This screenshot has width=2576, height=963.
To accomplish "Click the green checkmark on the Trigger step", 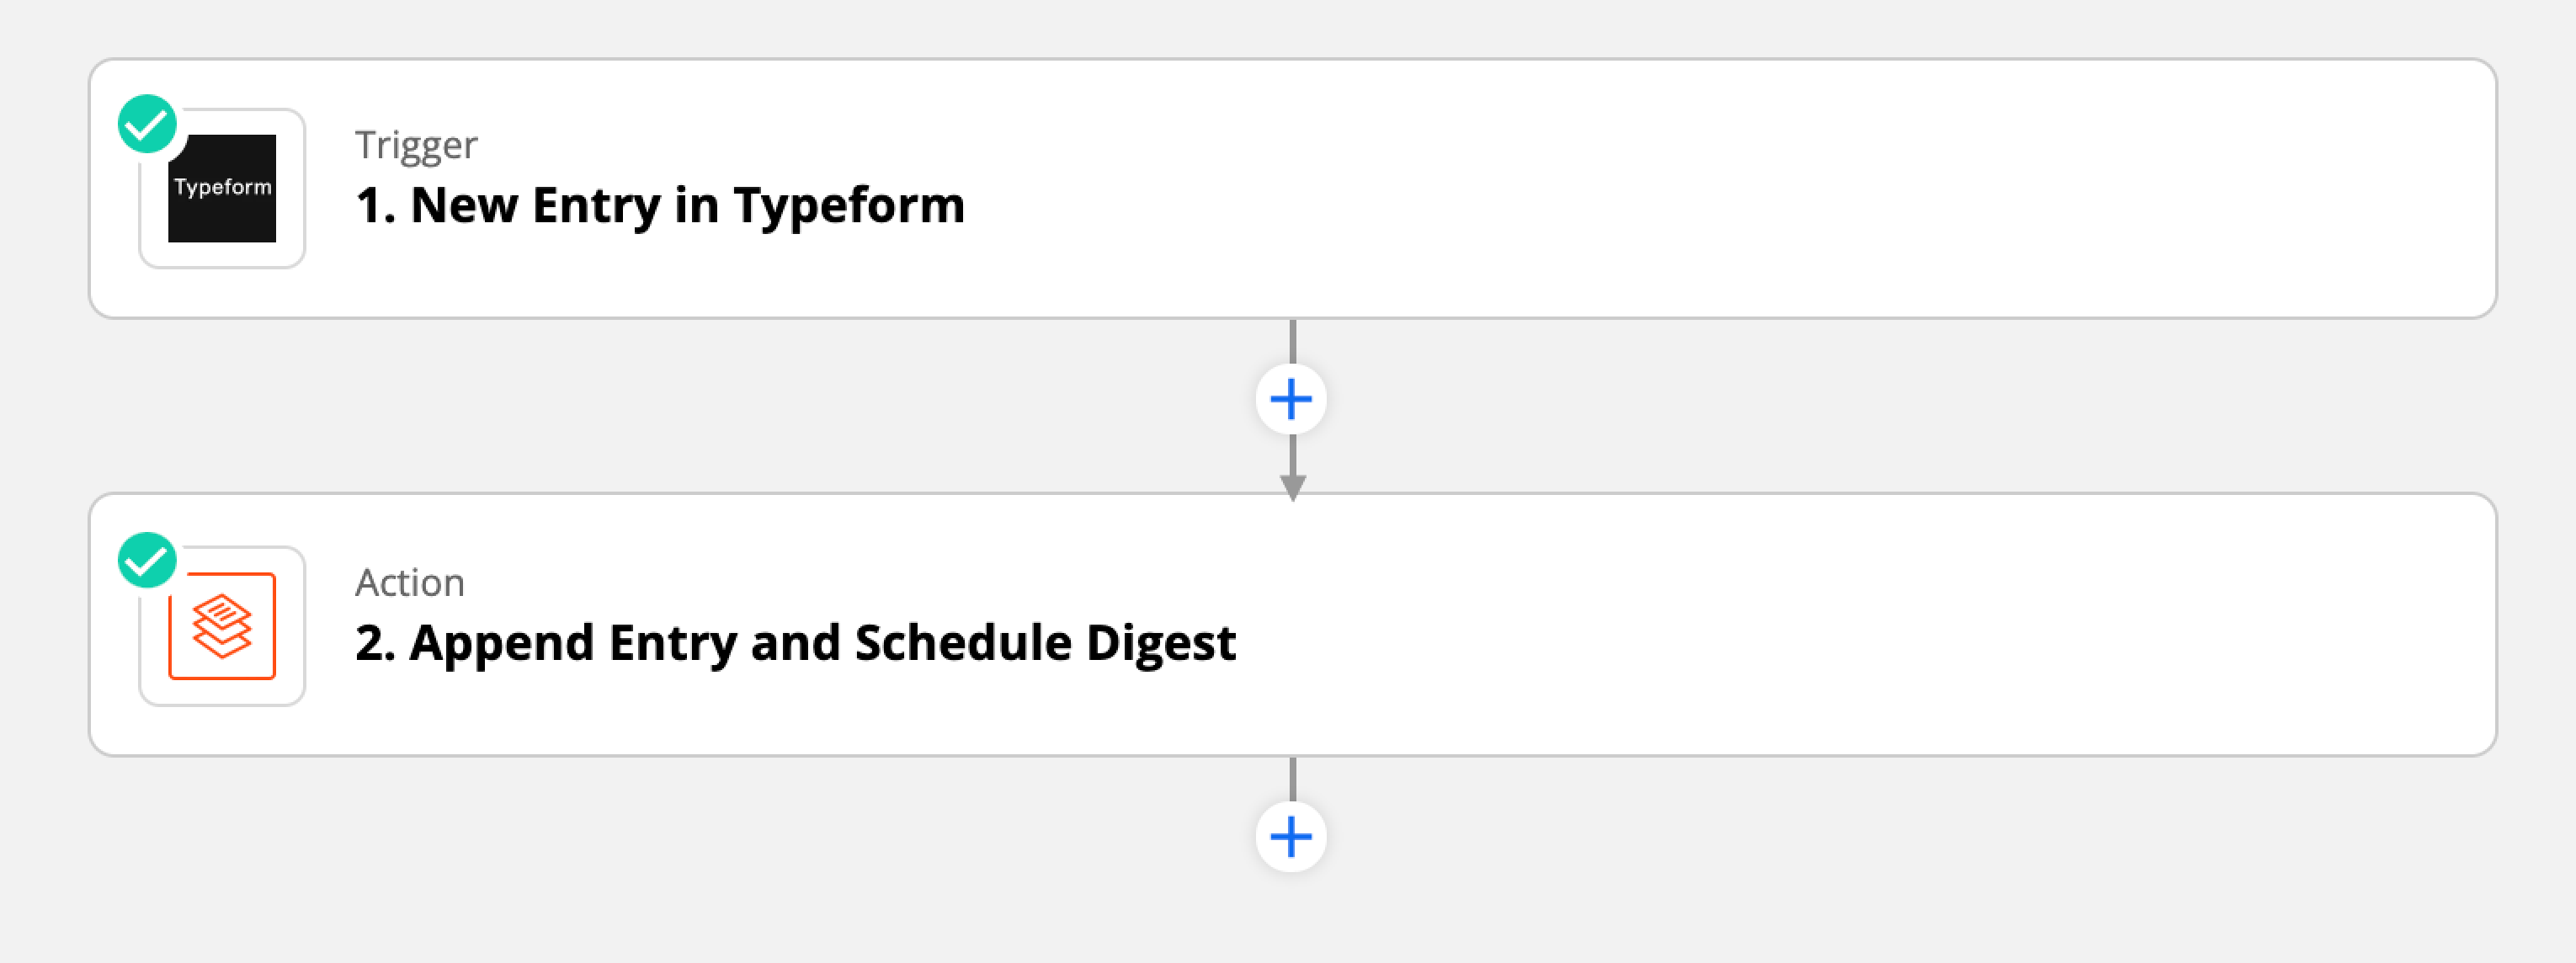I will (x=147, y=124).
